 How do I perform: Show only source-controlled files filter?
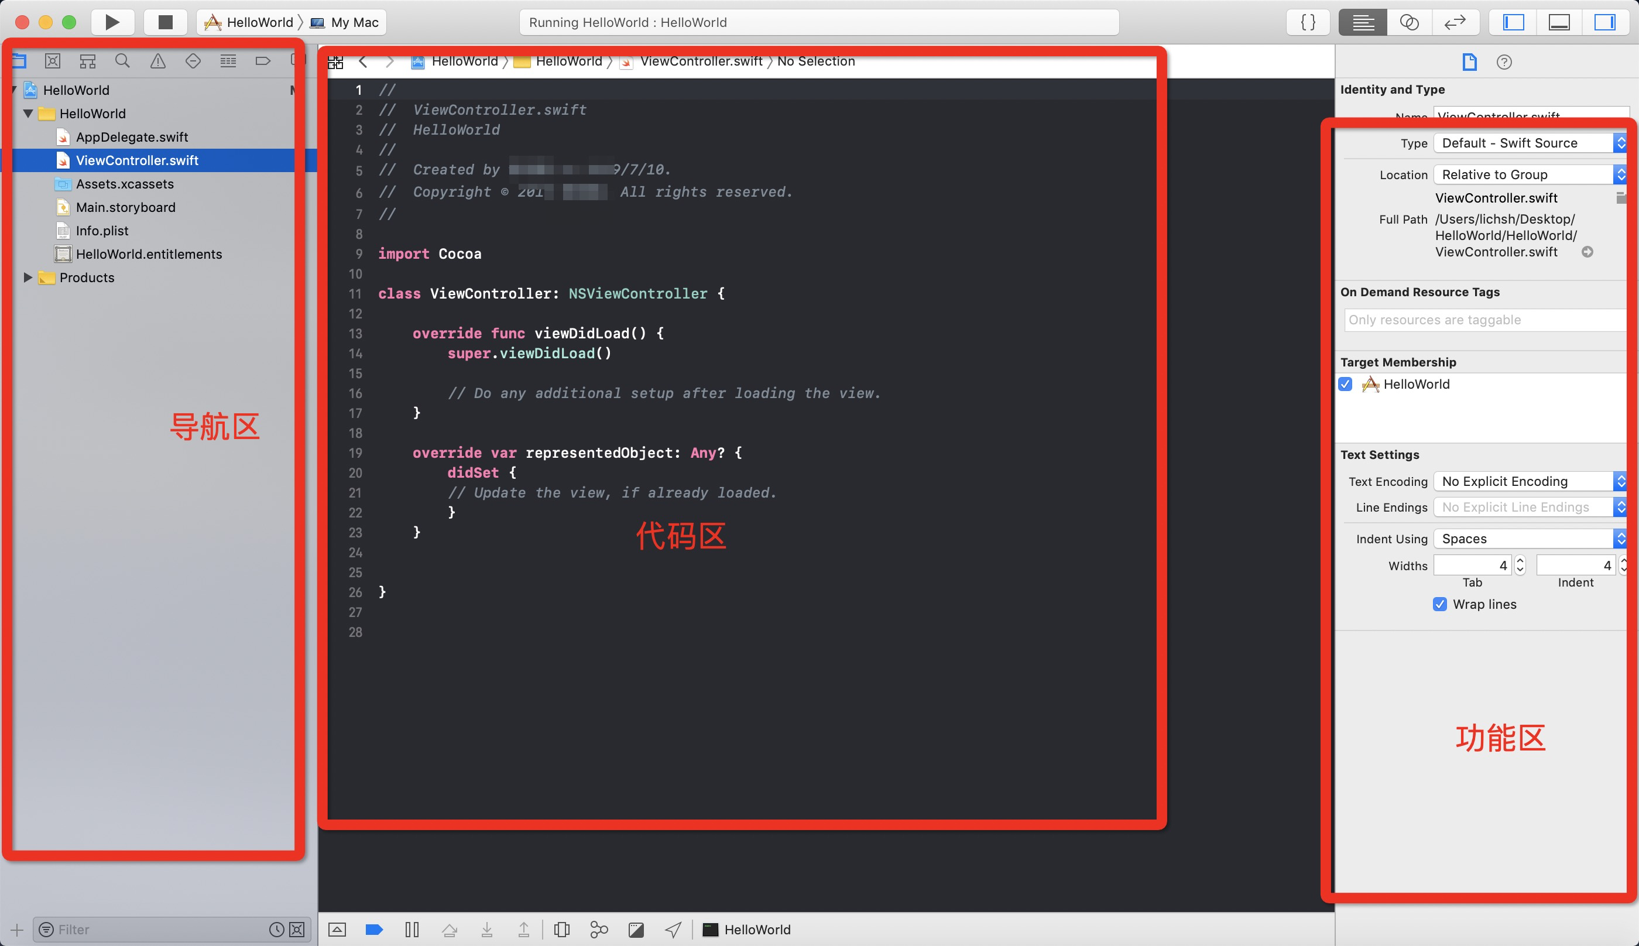[x=297, y=930]
